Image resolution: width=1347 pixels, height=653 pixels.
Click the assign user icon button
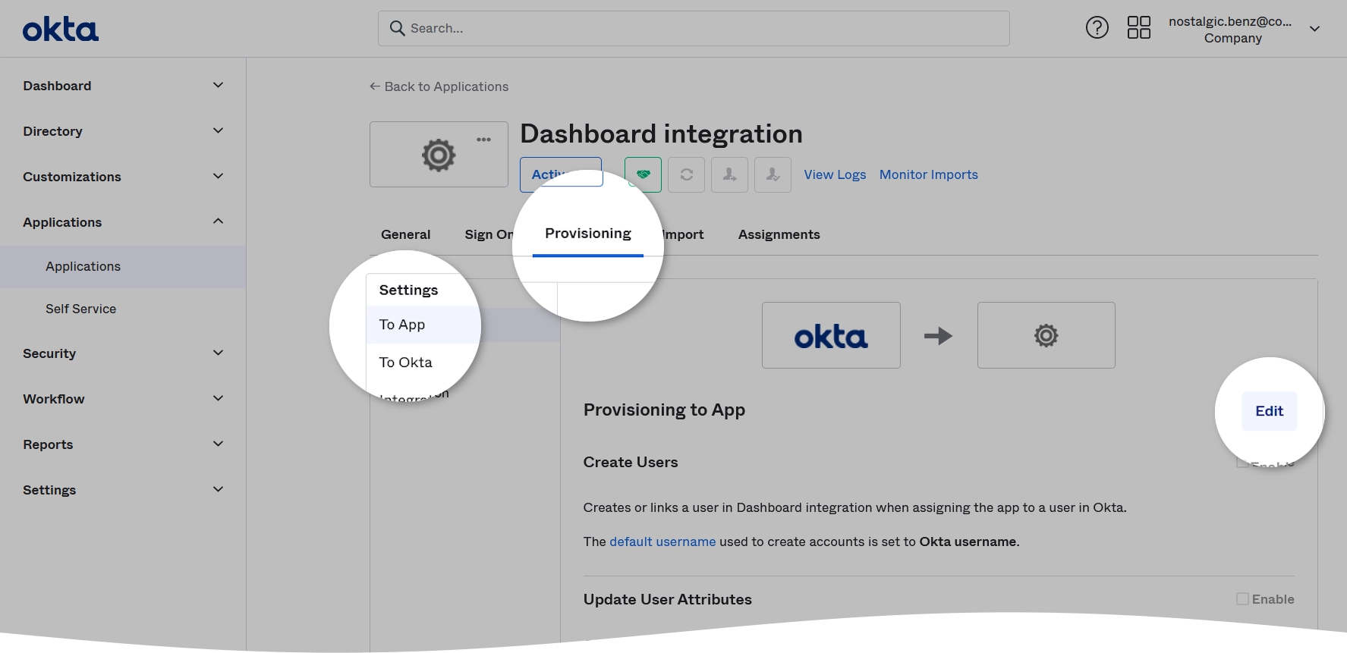(729, 174)
